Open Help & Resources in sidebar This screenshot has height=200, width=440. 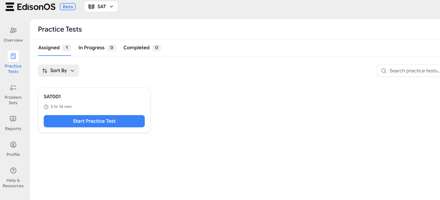tap(13, 171)
